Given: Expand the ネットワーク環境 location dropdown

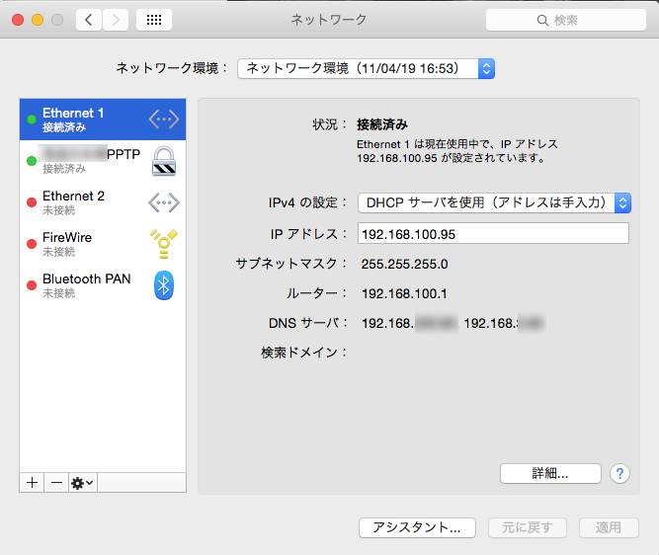Looking at the screenshot, I should [x=366, y=68].
